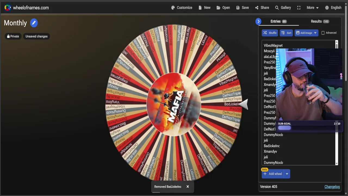Click the BadJokeInc entry above Xmandyv

272,146
